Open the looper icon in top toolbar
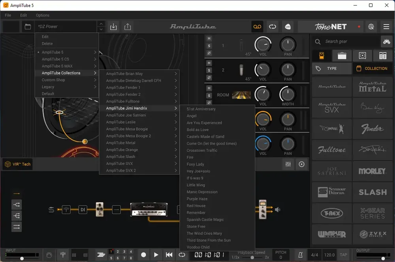This screenshot has height=262, width=395. (272, 27)
